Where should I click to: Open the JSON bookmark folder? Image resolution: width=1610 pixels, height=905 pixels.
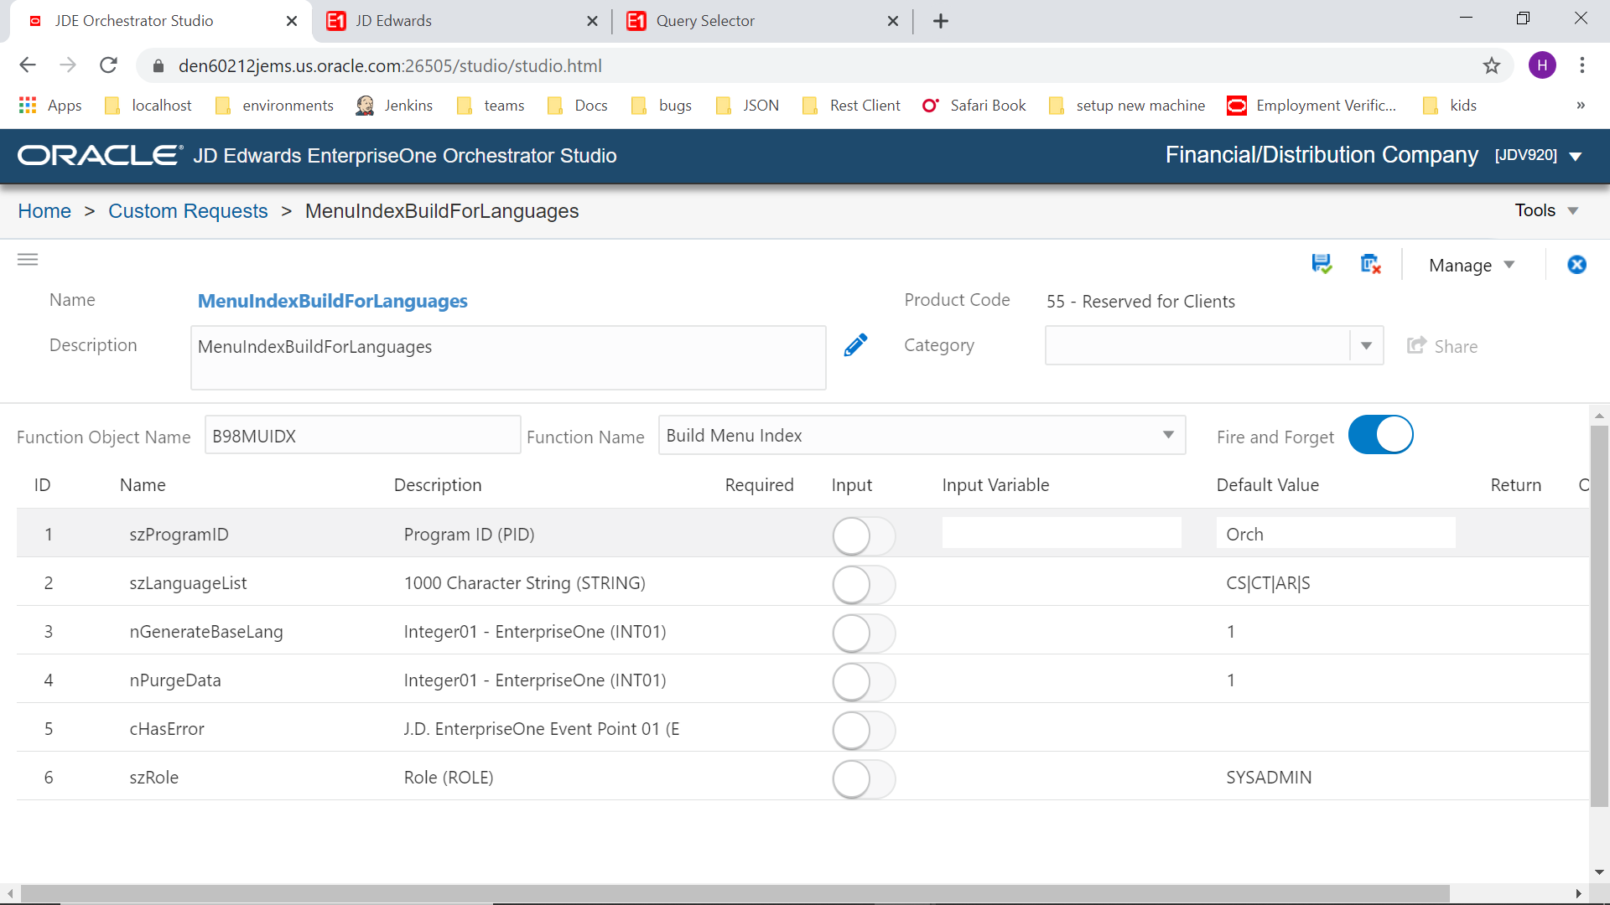pos(748,106)
